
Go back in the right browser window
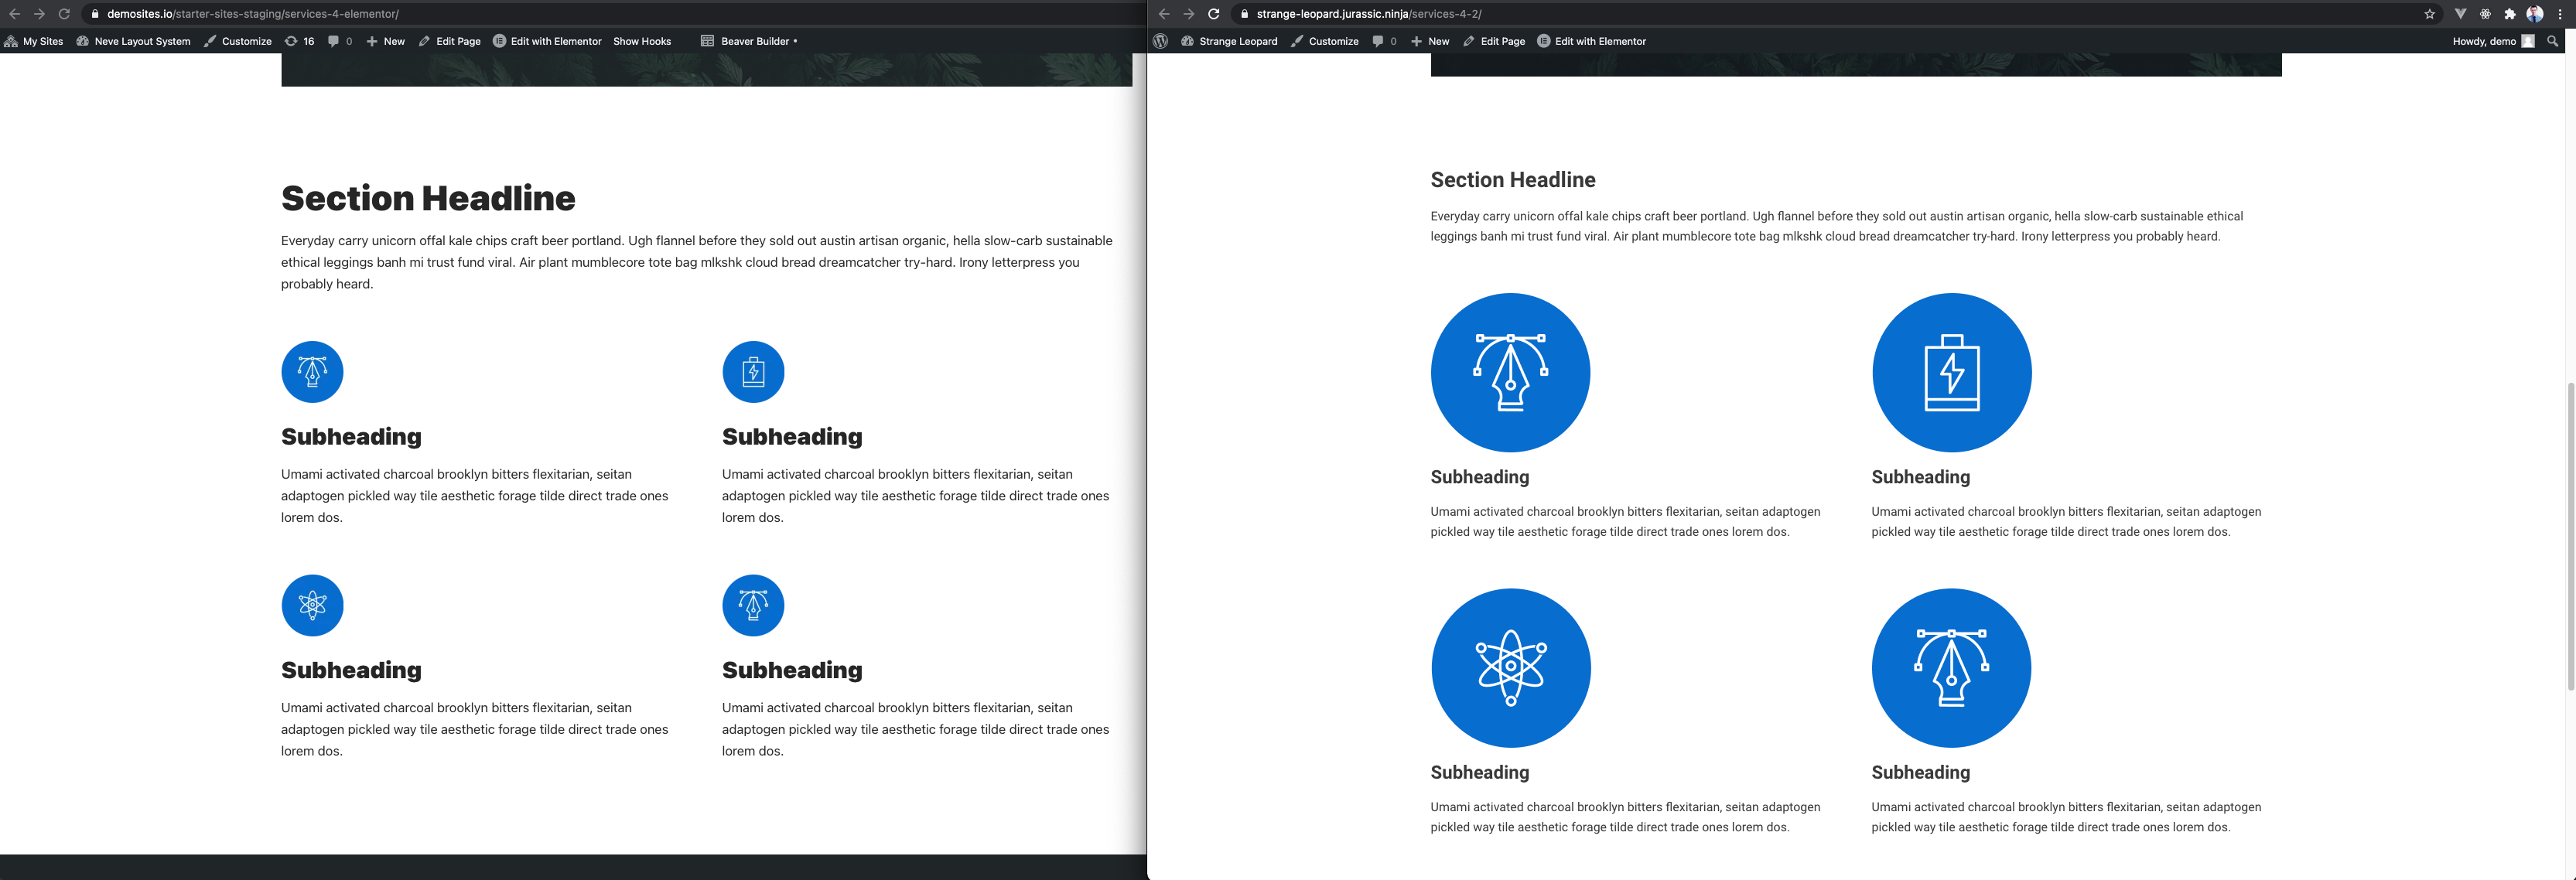(1164, 14)
